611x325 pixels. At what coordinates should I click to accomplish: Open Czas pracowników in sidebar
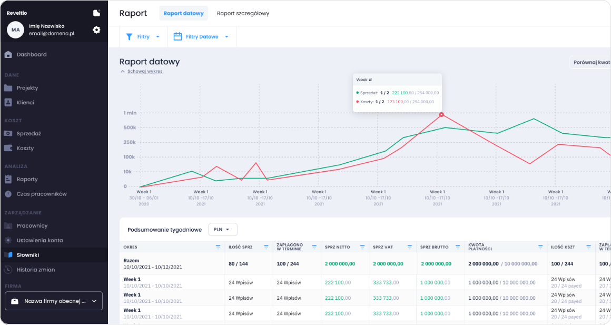41,194
